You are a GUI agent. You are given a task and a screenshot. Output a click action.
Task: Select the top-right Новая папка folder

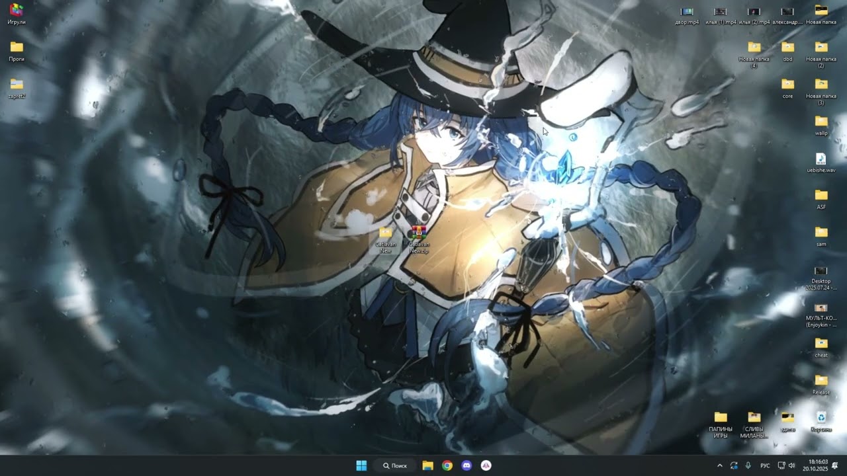pyautogui.click(x=821, y=15)
